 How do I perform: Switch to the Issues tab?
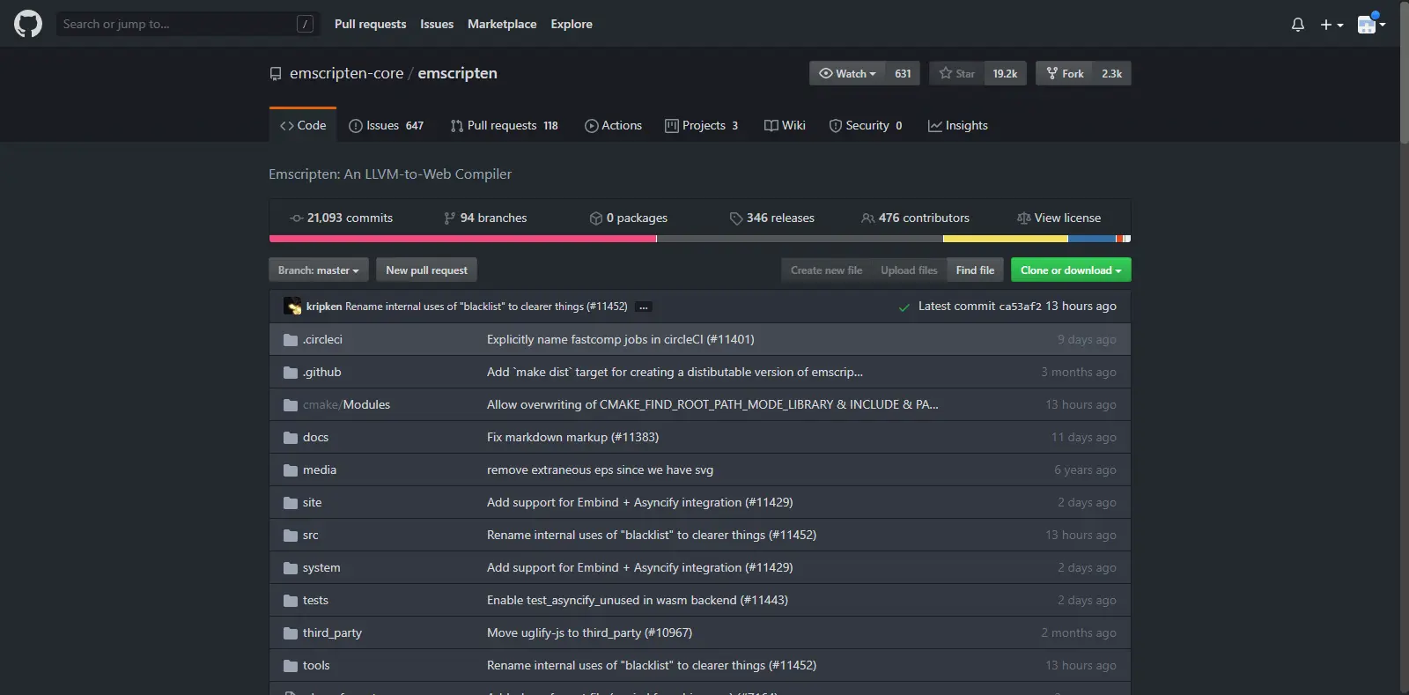point(386,125)
